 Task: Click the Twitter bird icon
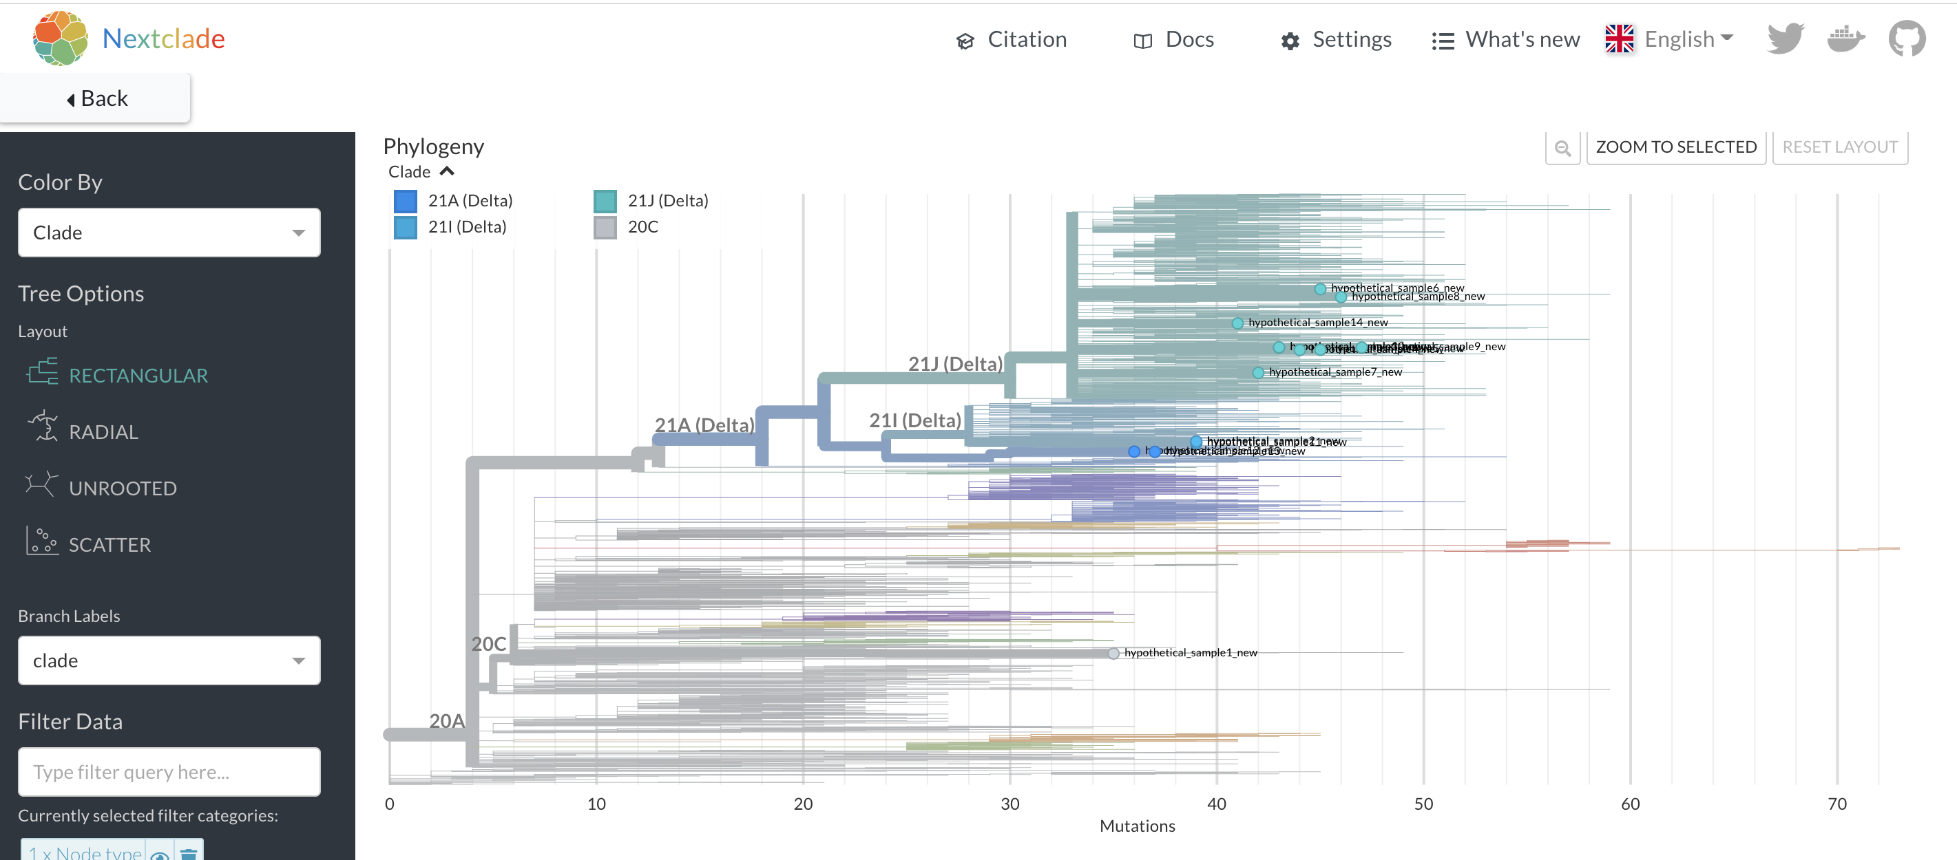click(1785, 37)
